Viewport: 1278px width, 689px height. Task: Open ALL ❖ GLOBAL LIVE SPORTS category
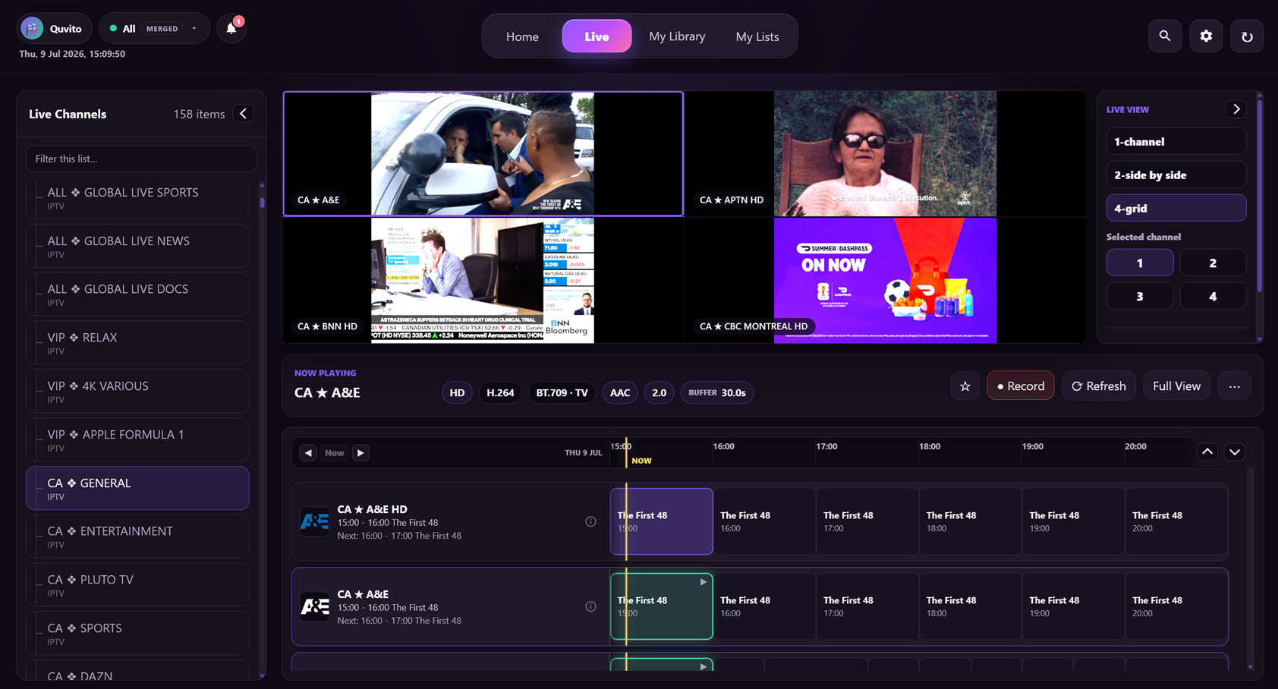pos(137,198)
